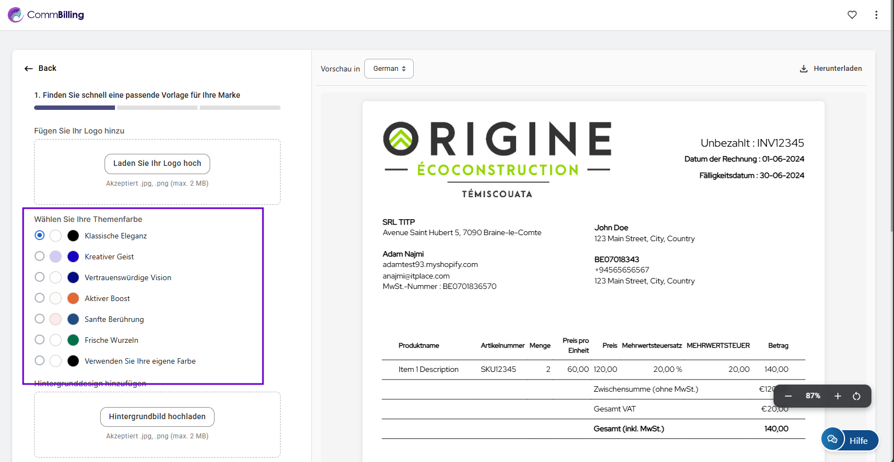Screen dimensions: 894x462
Task: Choose the Frische Wurzeln theme radio button
Action: coord(40,340)
